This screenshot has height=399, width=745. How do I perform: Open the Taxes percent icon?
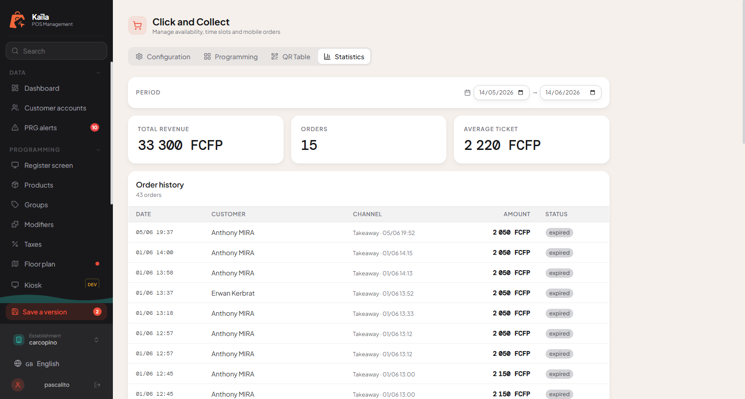coord(15,244)
